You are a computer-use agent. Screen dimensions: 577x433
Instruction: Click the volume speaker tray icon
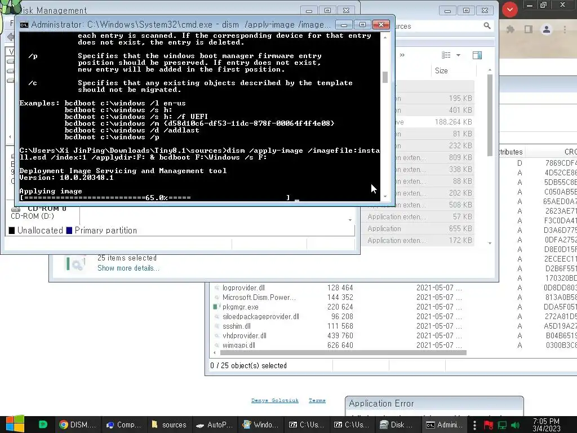(x=515, y=425)
